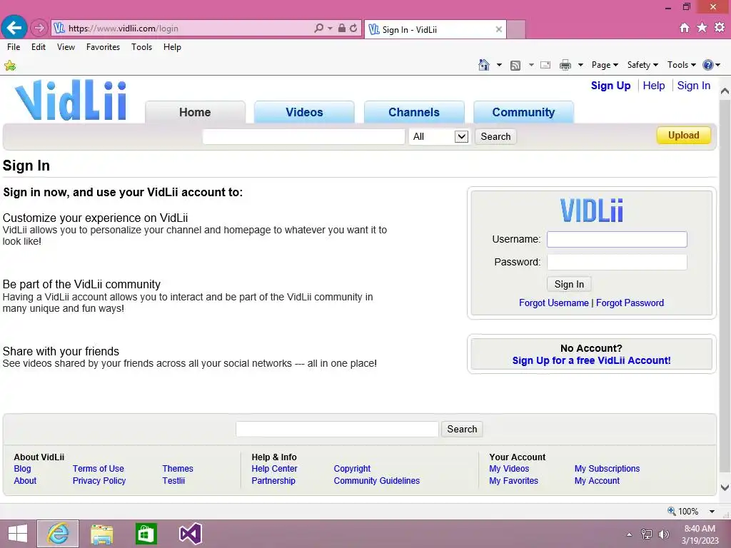Switch to the Home tab
731x548 pixels.
point(195,112)
